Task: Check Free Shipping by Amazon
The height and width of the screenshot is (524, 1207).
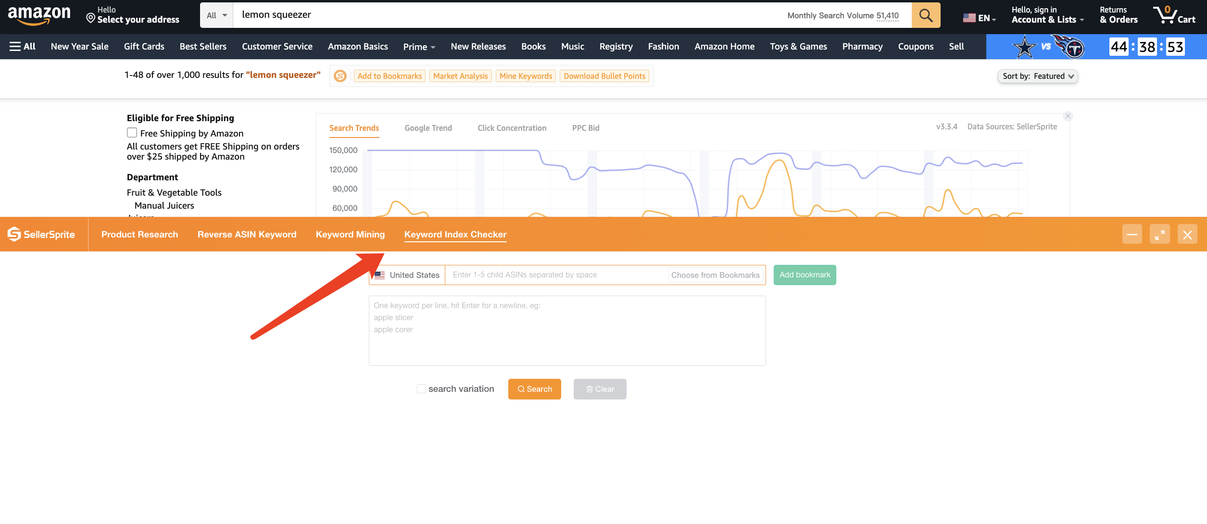Action: tap(132, 133)
